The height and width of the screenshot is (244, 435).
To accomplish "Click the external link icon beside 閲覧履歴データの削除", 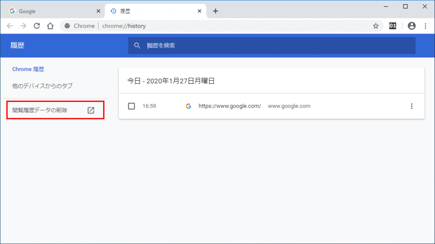I will 91,110.
